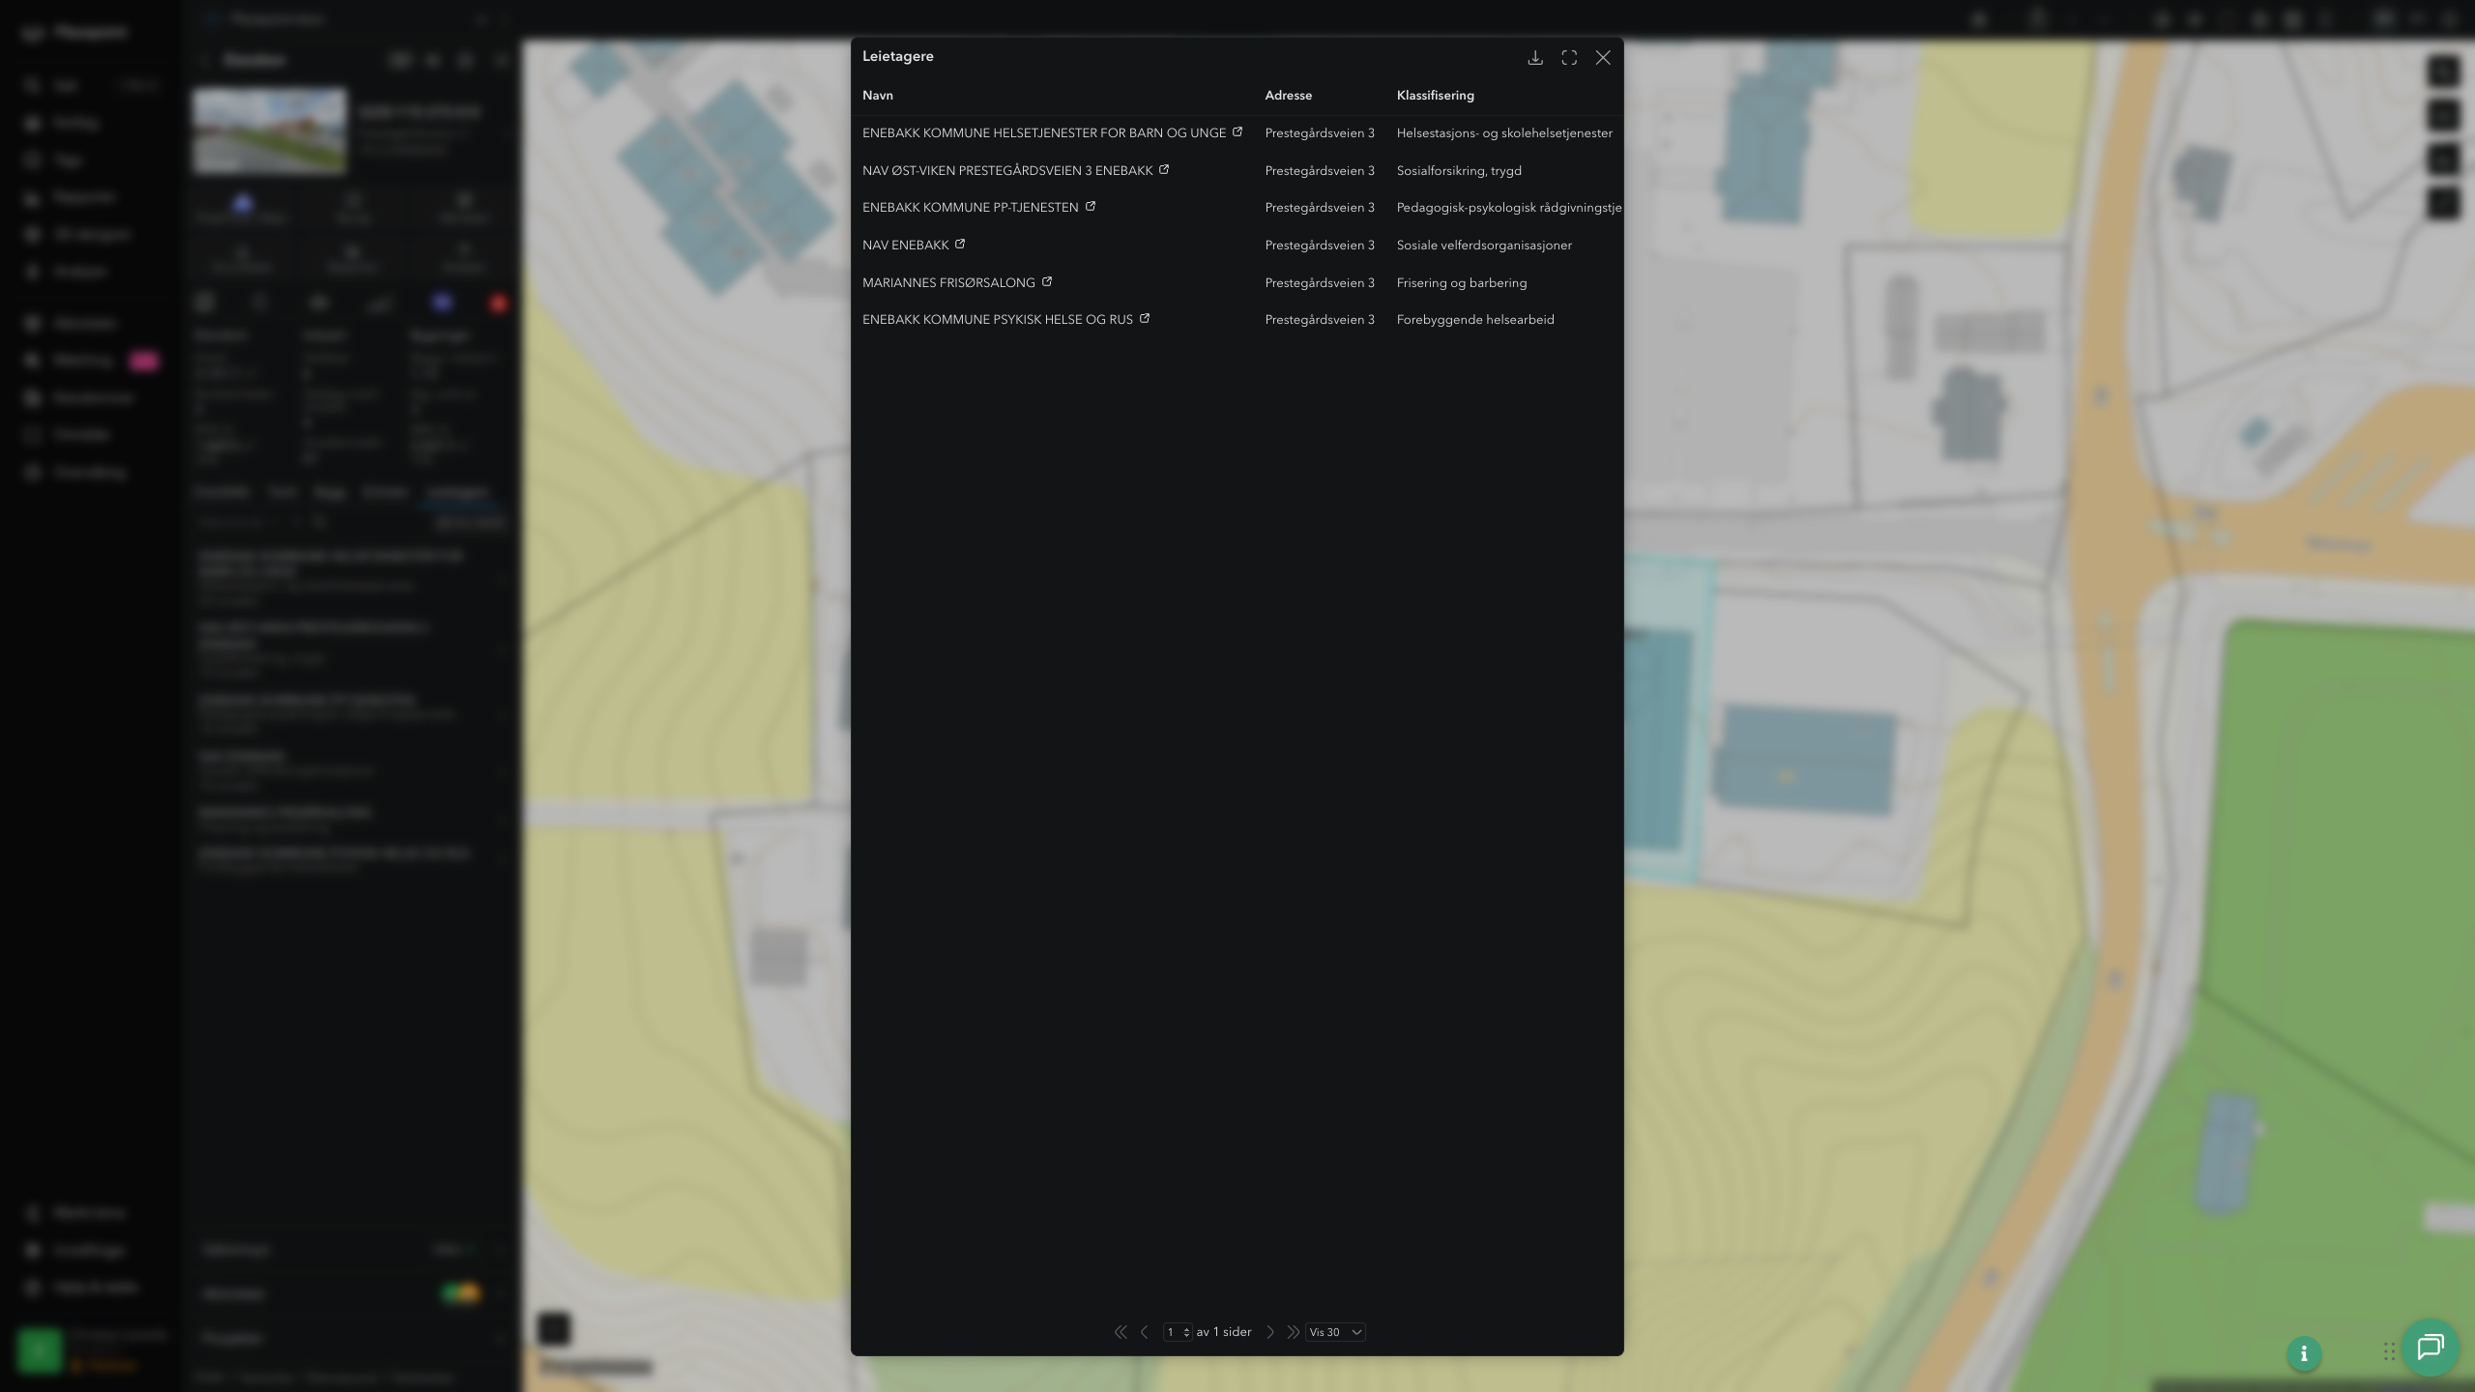2475x1392 pixels.
Task: Open external link icon beside ENEBAKK KOMMUNE PP-TJENESTEN
Action: tap(1091, 206)
